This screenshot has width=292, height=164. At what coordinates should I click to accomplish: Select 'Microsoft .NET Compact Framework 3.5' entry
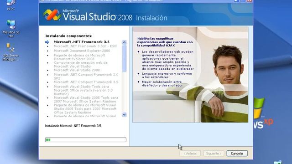coord(86,82)
